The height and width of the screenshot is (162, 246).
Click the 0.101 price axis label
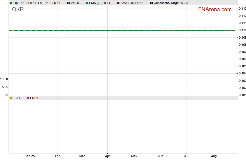242,95
